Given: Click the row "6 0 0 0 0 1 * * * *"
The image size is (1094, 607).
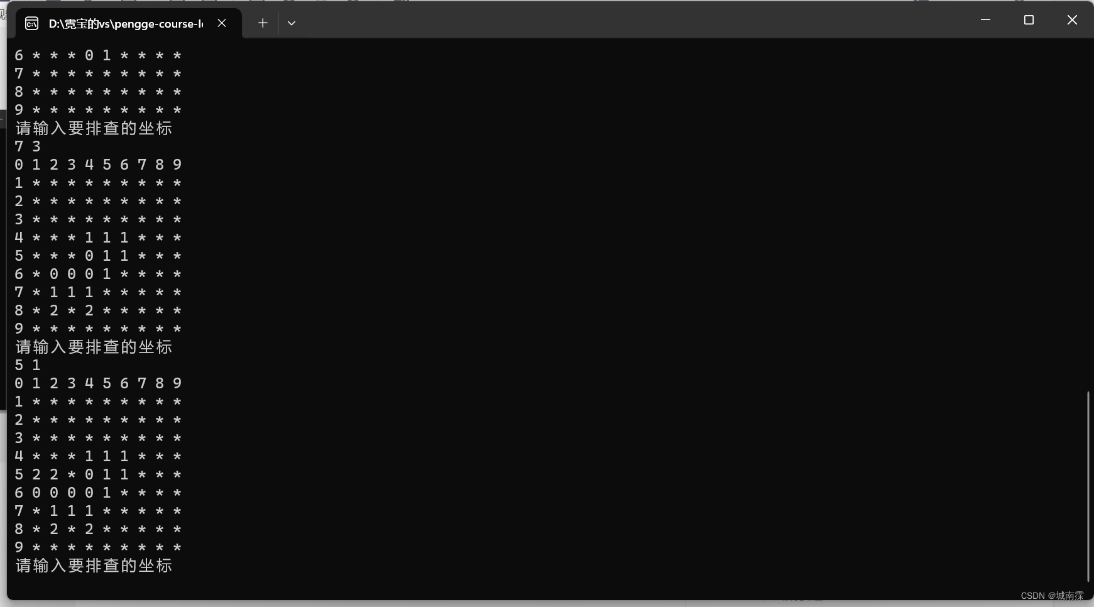Looking at the screenshot, I should [98, 493].
